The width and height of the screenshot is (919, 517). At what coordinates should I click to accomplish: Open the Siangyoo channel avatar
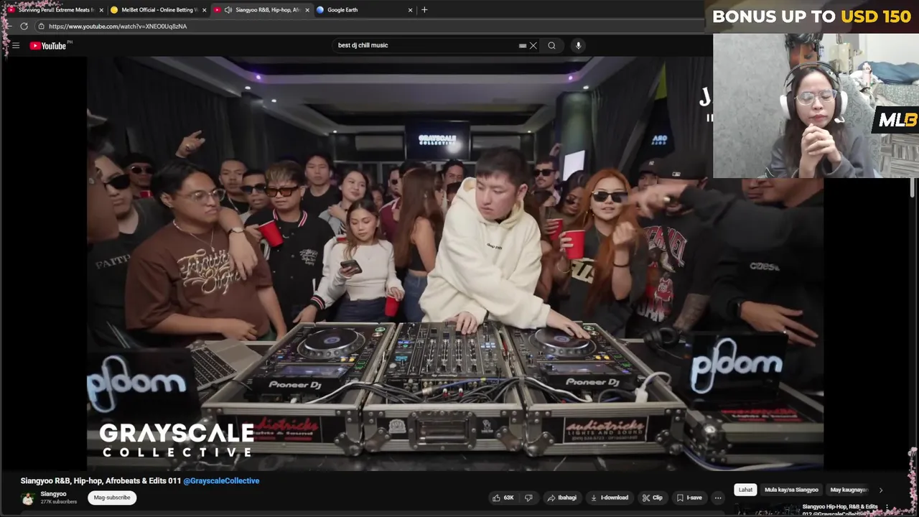(28, 498)
